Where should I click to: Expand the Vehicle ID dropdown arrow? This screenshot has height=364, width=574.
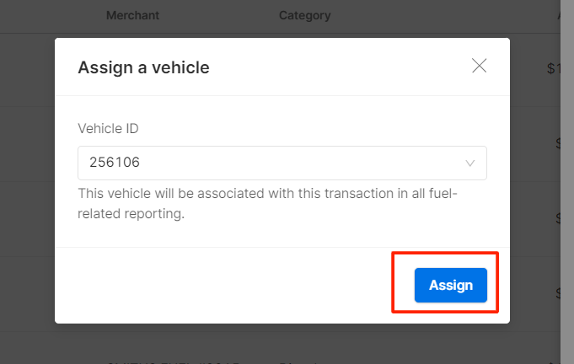[470, 163]
